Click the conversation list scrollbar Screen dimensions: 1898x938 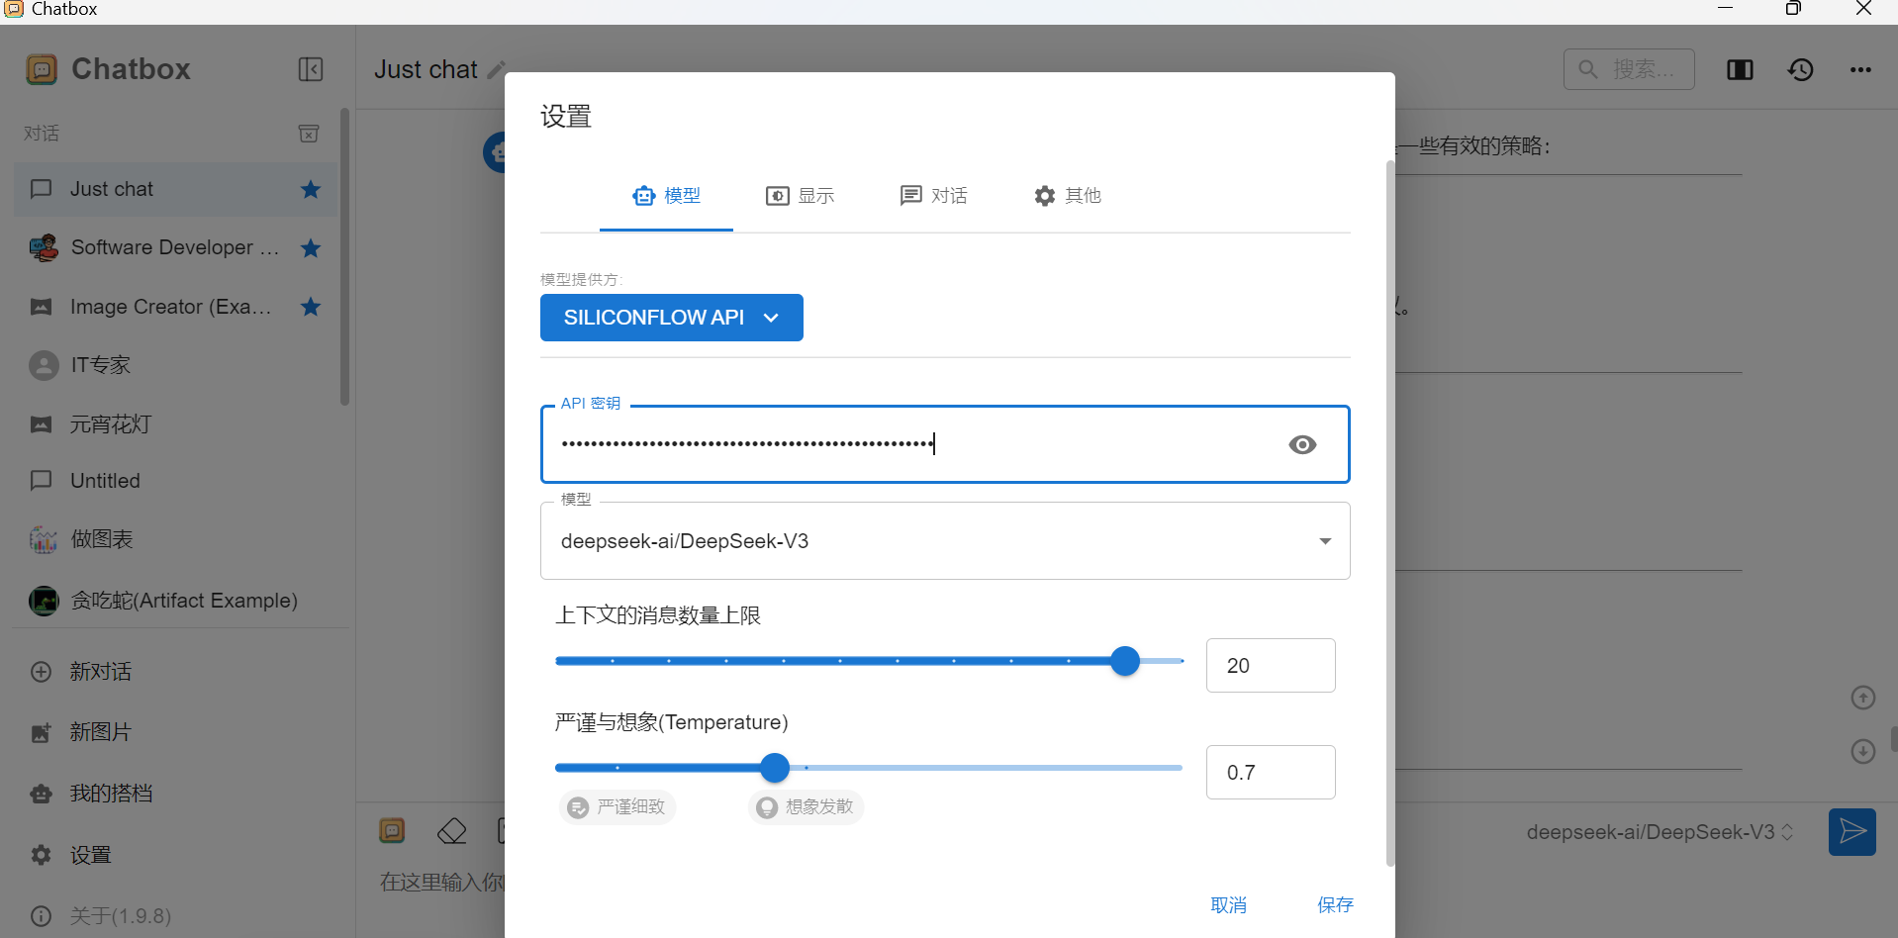tap(344, 257)
